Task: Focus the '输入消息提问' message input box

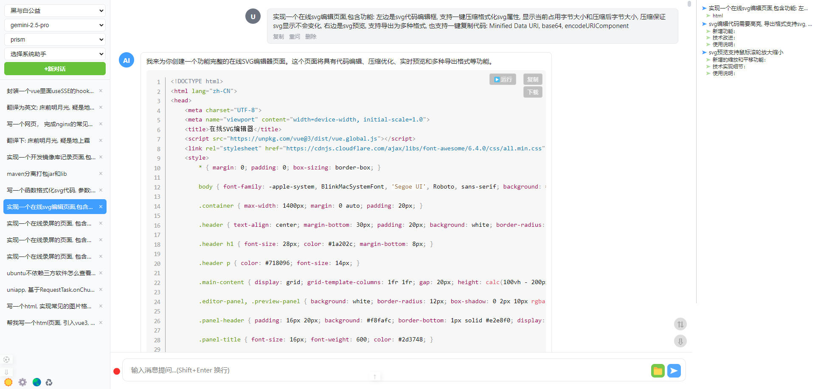Action: click(x=386, y=370)
